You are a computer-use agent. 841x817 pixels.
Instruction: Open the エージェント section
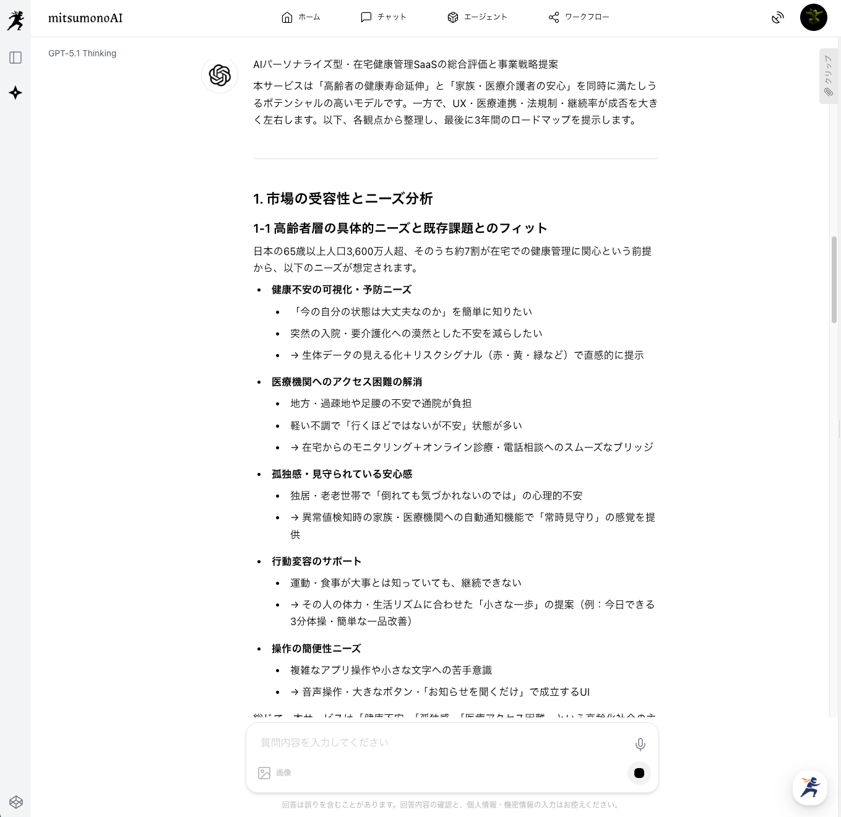(x=477, y=17)
